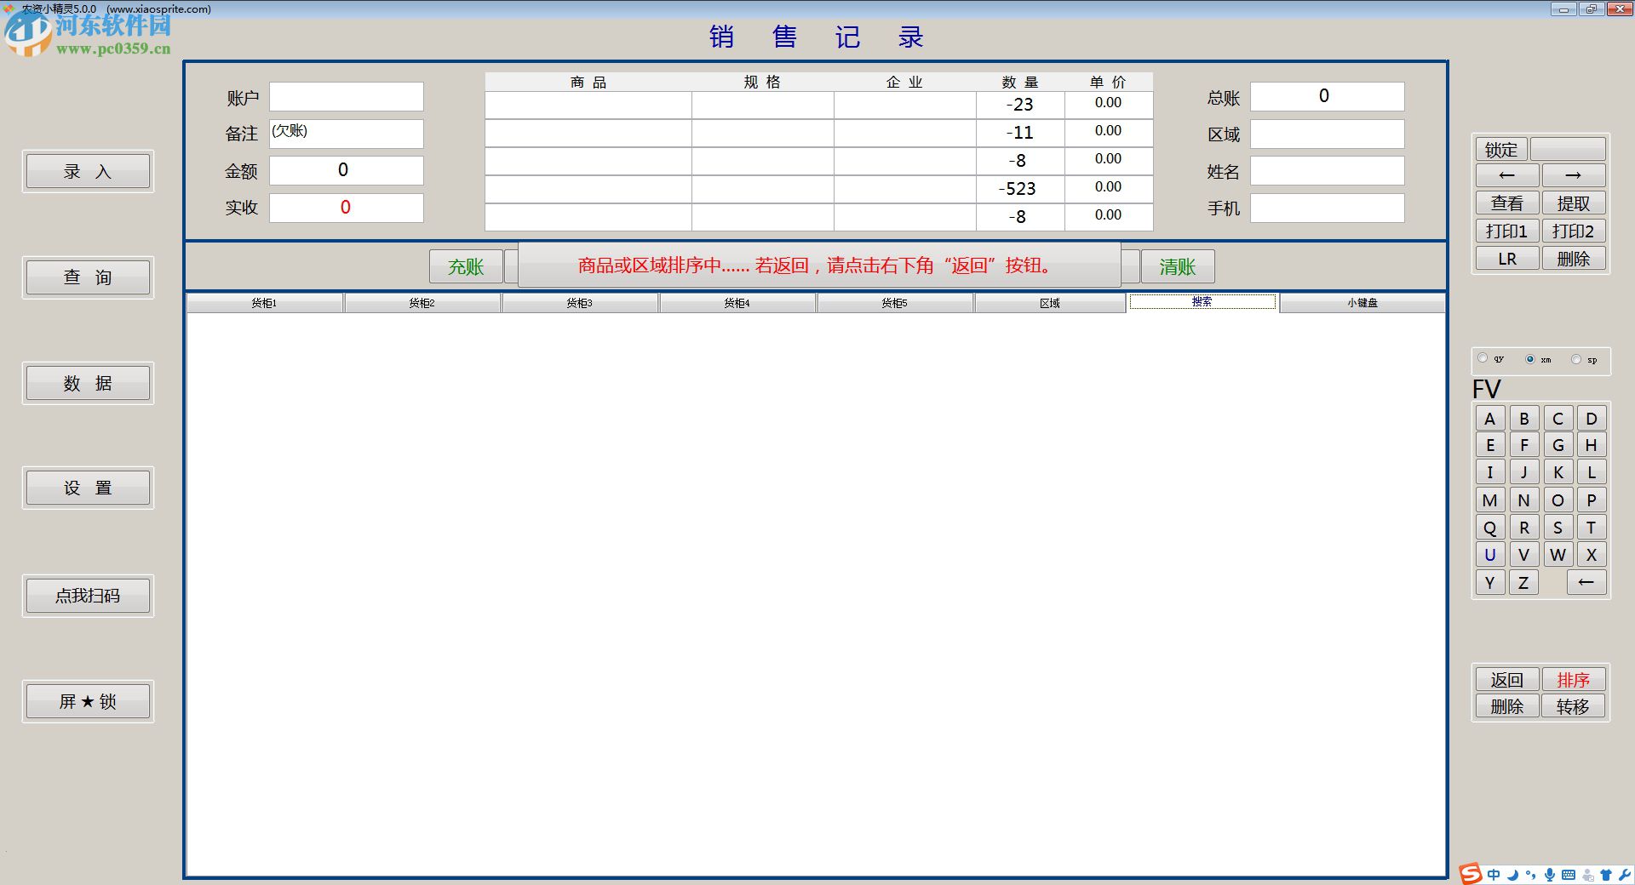Toggle Sogou half/full width moon icon
Screen dimensions: 1635x885
coord(1512,875)
